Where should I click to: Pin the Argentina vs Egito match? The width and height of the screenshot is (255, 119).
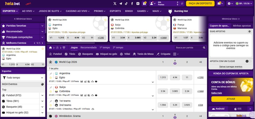50,74
